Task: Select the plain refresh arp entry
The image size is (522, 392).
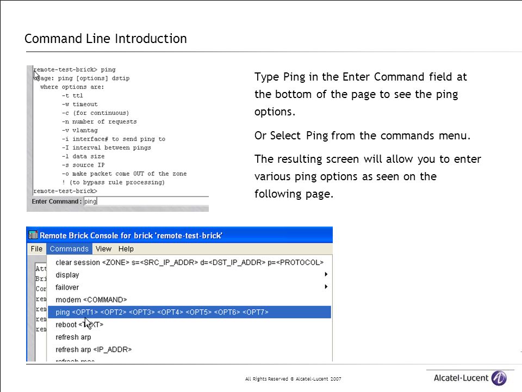Action: coord(189,337)
